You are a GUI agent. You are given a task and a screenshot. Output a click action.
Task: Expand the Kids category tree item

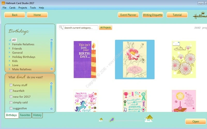(10, 61)
